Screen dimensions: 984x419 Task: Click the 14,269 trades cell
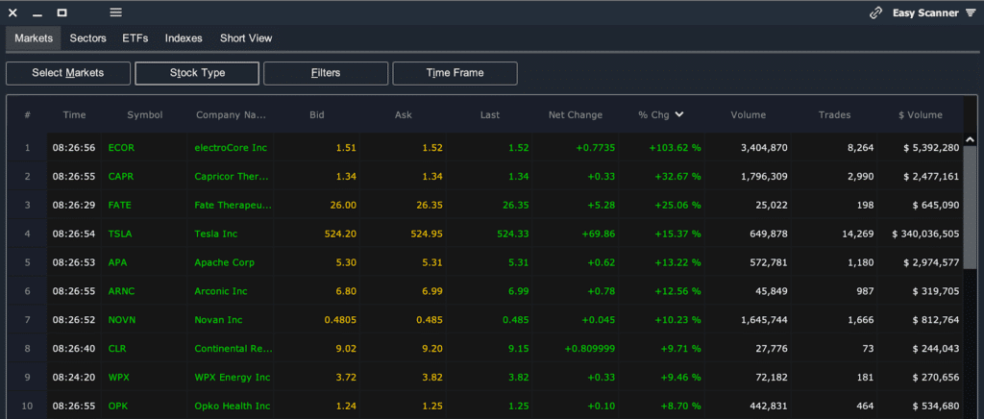[857, 234]
